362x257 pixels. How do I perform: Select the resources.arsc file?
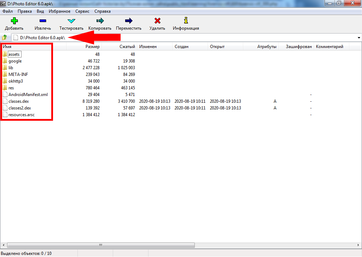(22, 115)
